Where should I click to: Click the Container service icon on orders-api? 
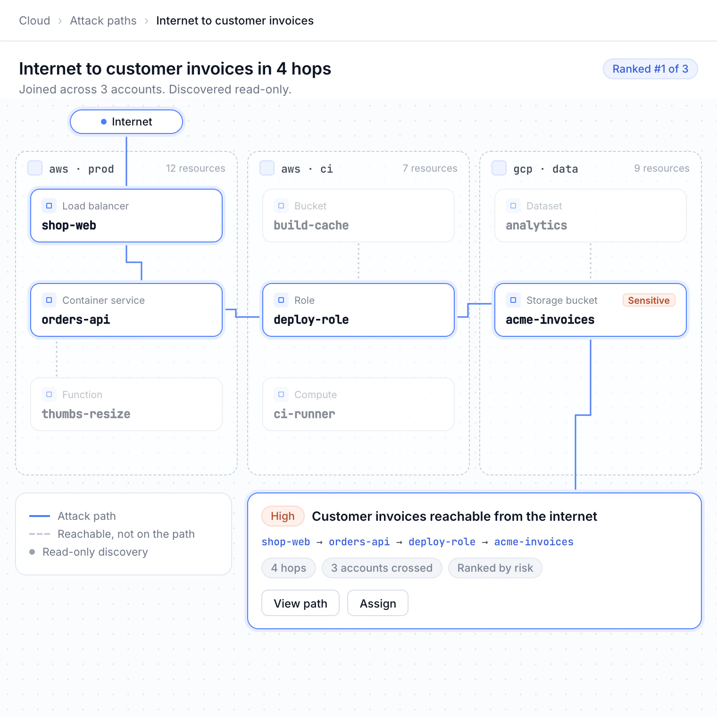[x=49, y=300]
